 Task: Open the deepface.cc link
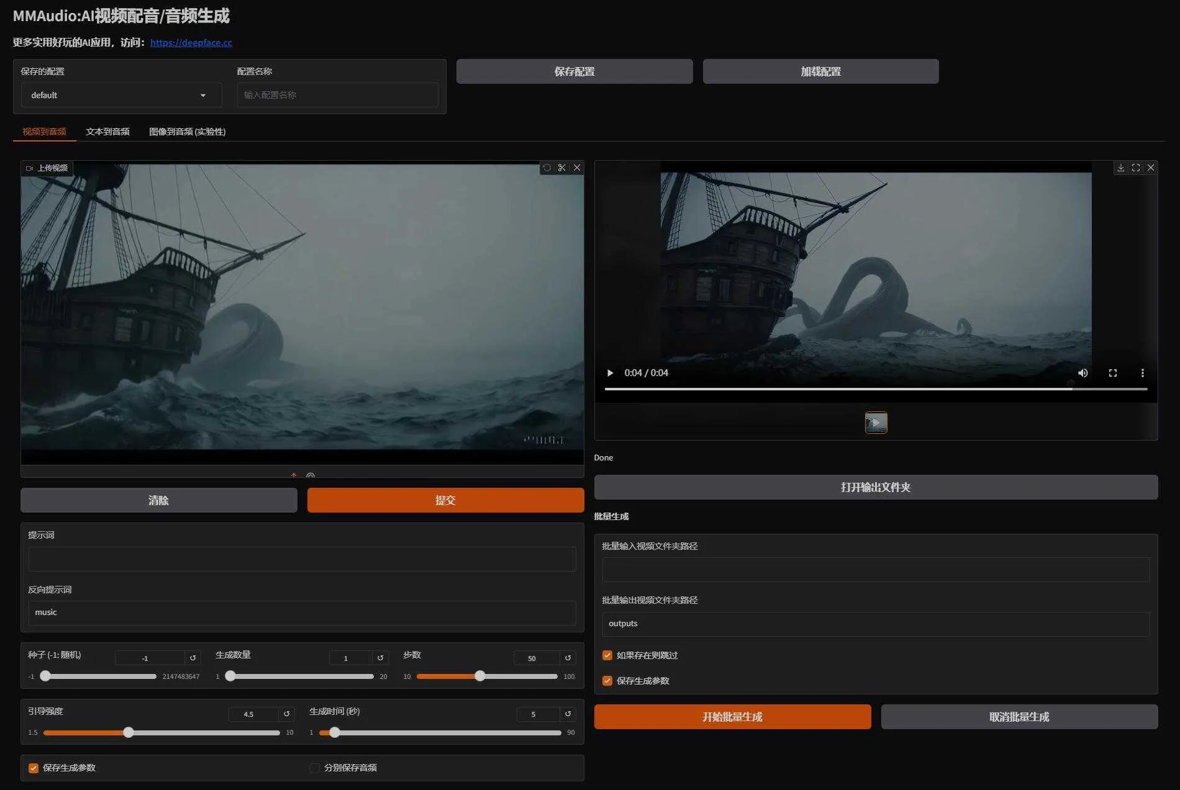[x=191, y=43]
